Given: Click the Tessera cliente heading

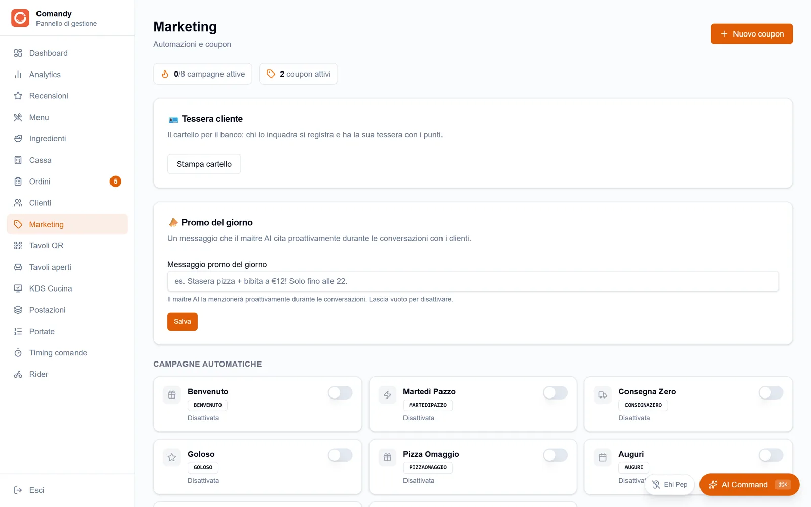Looking at the screenshot, I should [x=212, y=119].
